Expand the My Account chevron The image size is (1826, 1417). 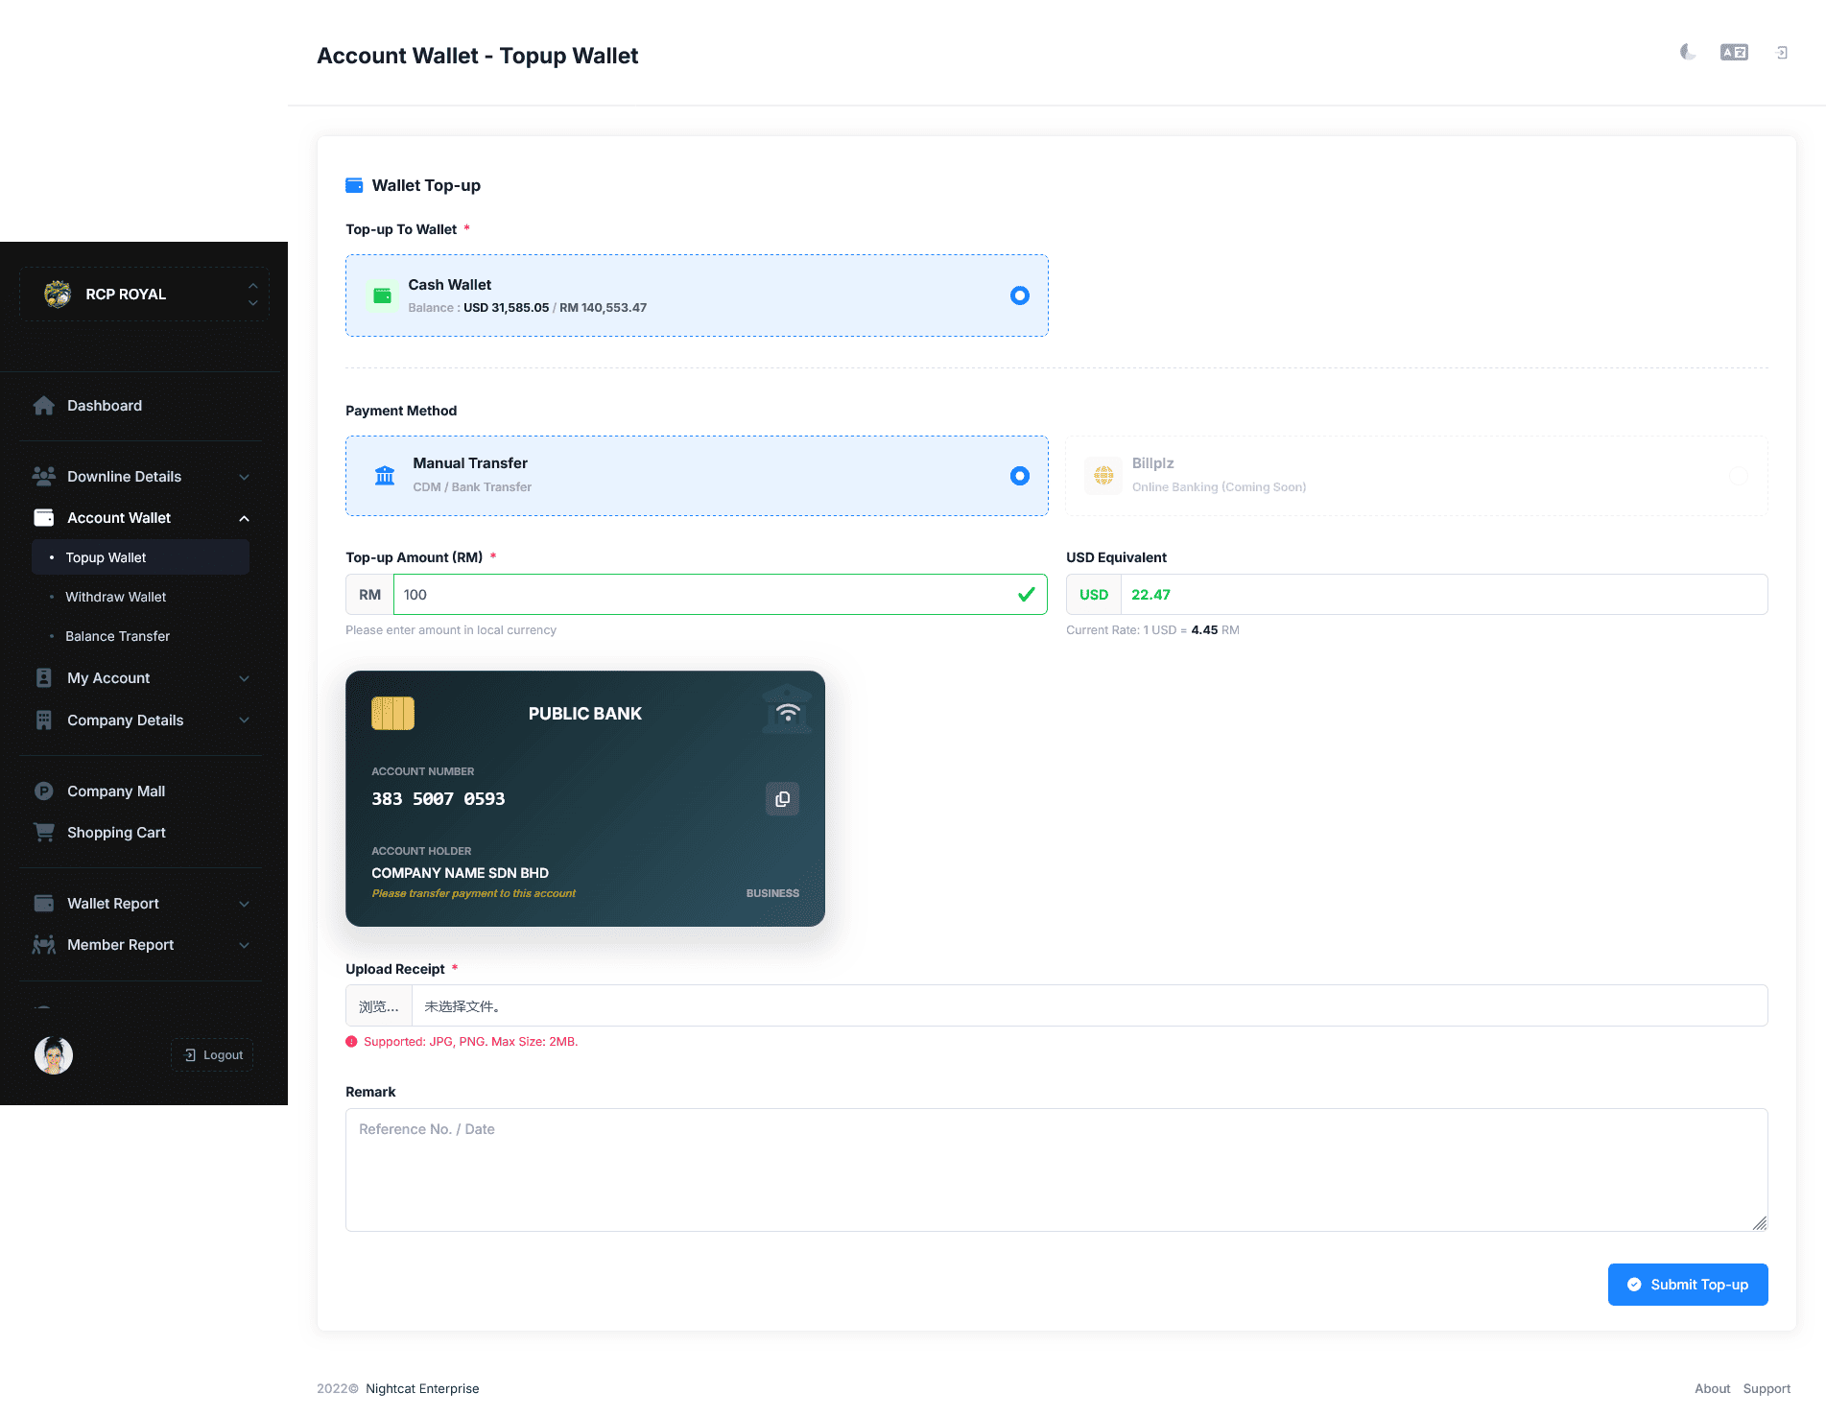click(x=244, y=678)
